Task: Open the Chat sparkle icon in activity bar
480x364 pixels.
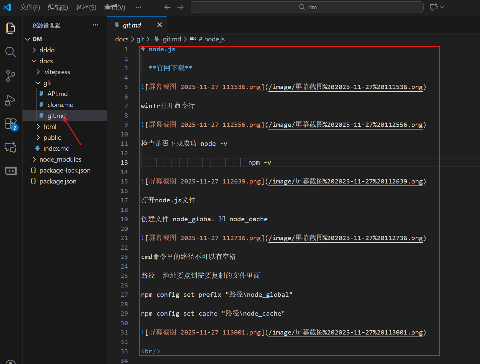Action: pos(11,147)
